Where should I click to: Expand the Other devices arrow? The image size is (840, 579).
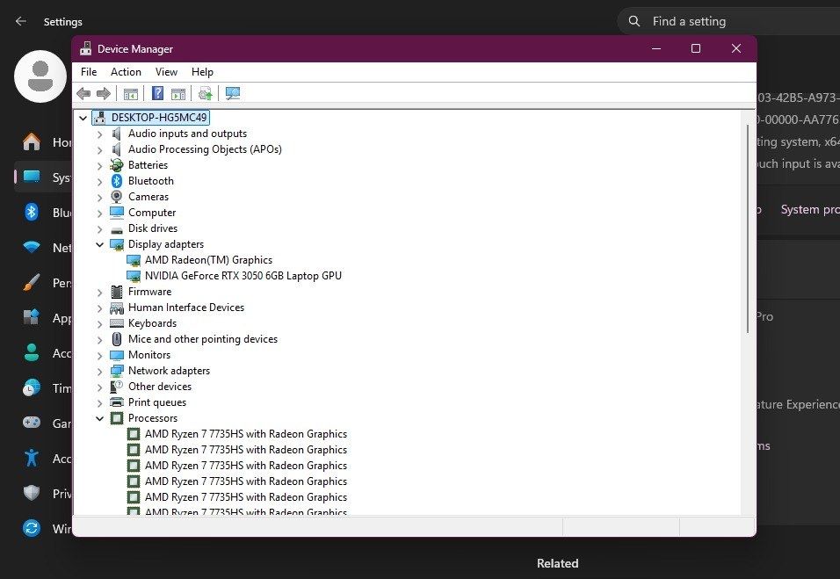click(x=99, y=387)
